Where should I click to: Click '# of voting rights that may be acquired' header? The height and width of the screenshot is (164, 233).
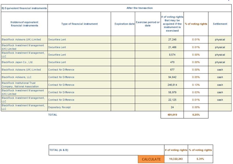[172, 24]
